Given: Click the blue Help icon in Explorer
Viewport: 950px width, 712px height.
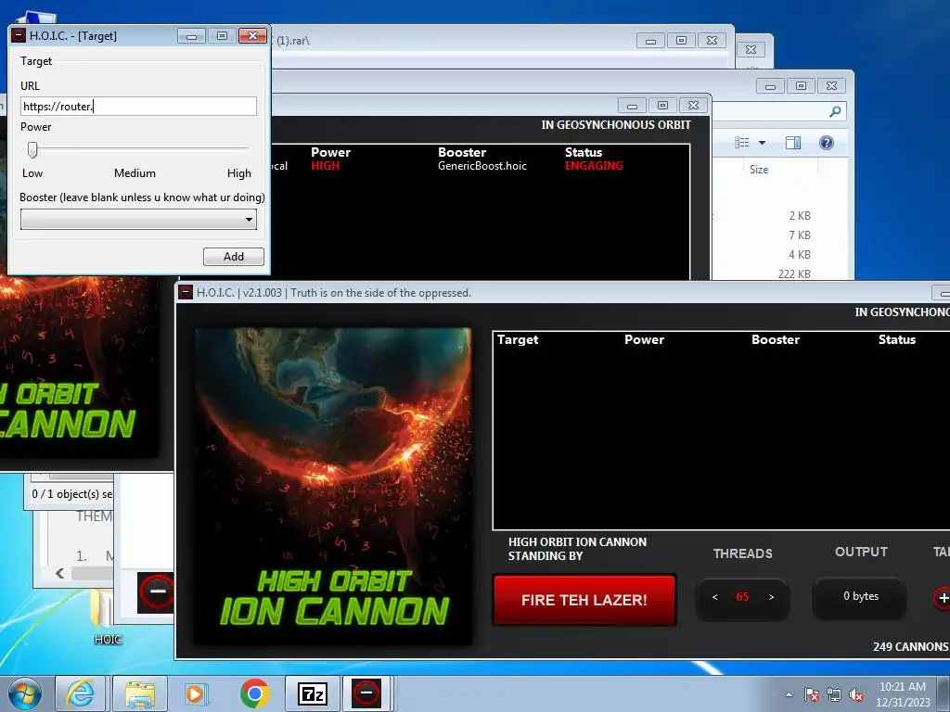Looking at the screenshot, I should click(827, 142).
